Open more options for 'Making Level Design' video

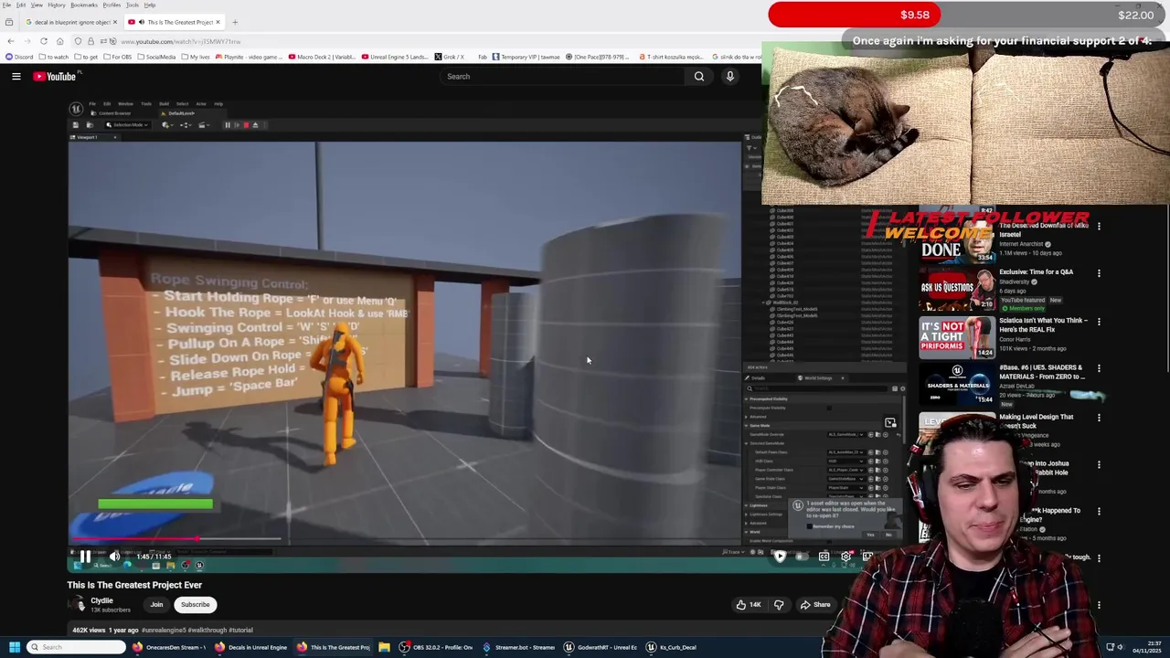[1099, 418]
